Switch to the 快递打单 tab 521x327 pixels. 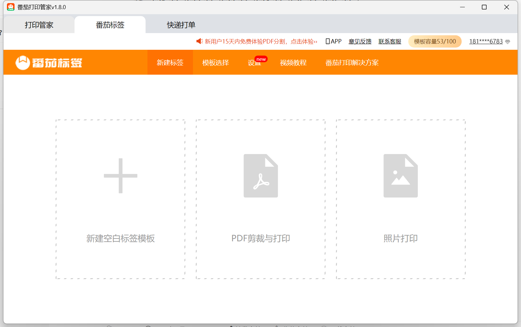coord(181,25)
